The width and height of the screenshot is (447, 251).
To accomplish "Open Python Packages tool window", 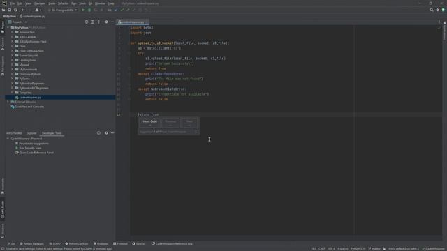I will pos(31,243).
